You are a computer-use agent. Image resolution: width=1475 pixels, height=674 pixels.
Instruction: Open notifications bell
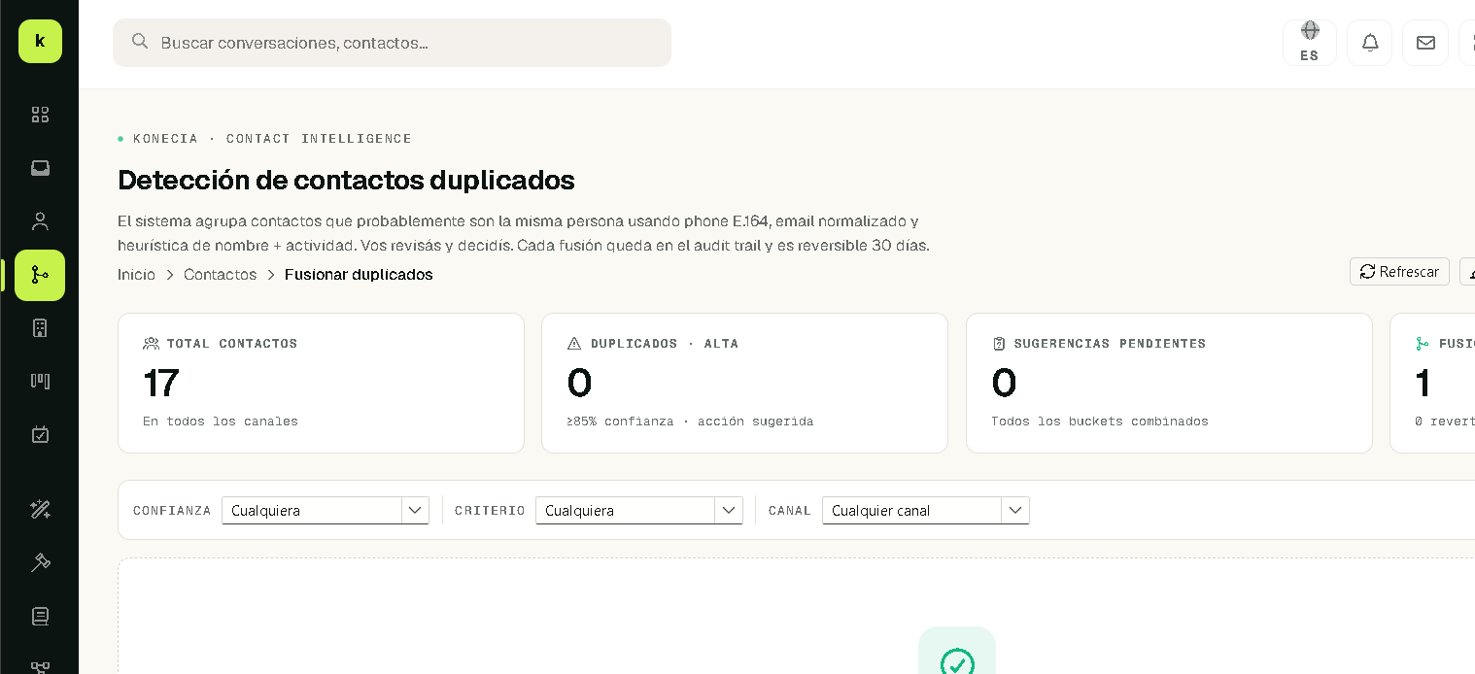(x=1370, y=43)
